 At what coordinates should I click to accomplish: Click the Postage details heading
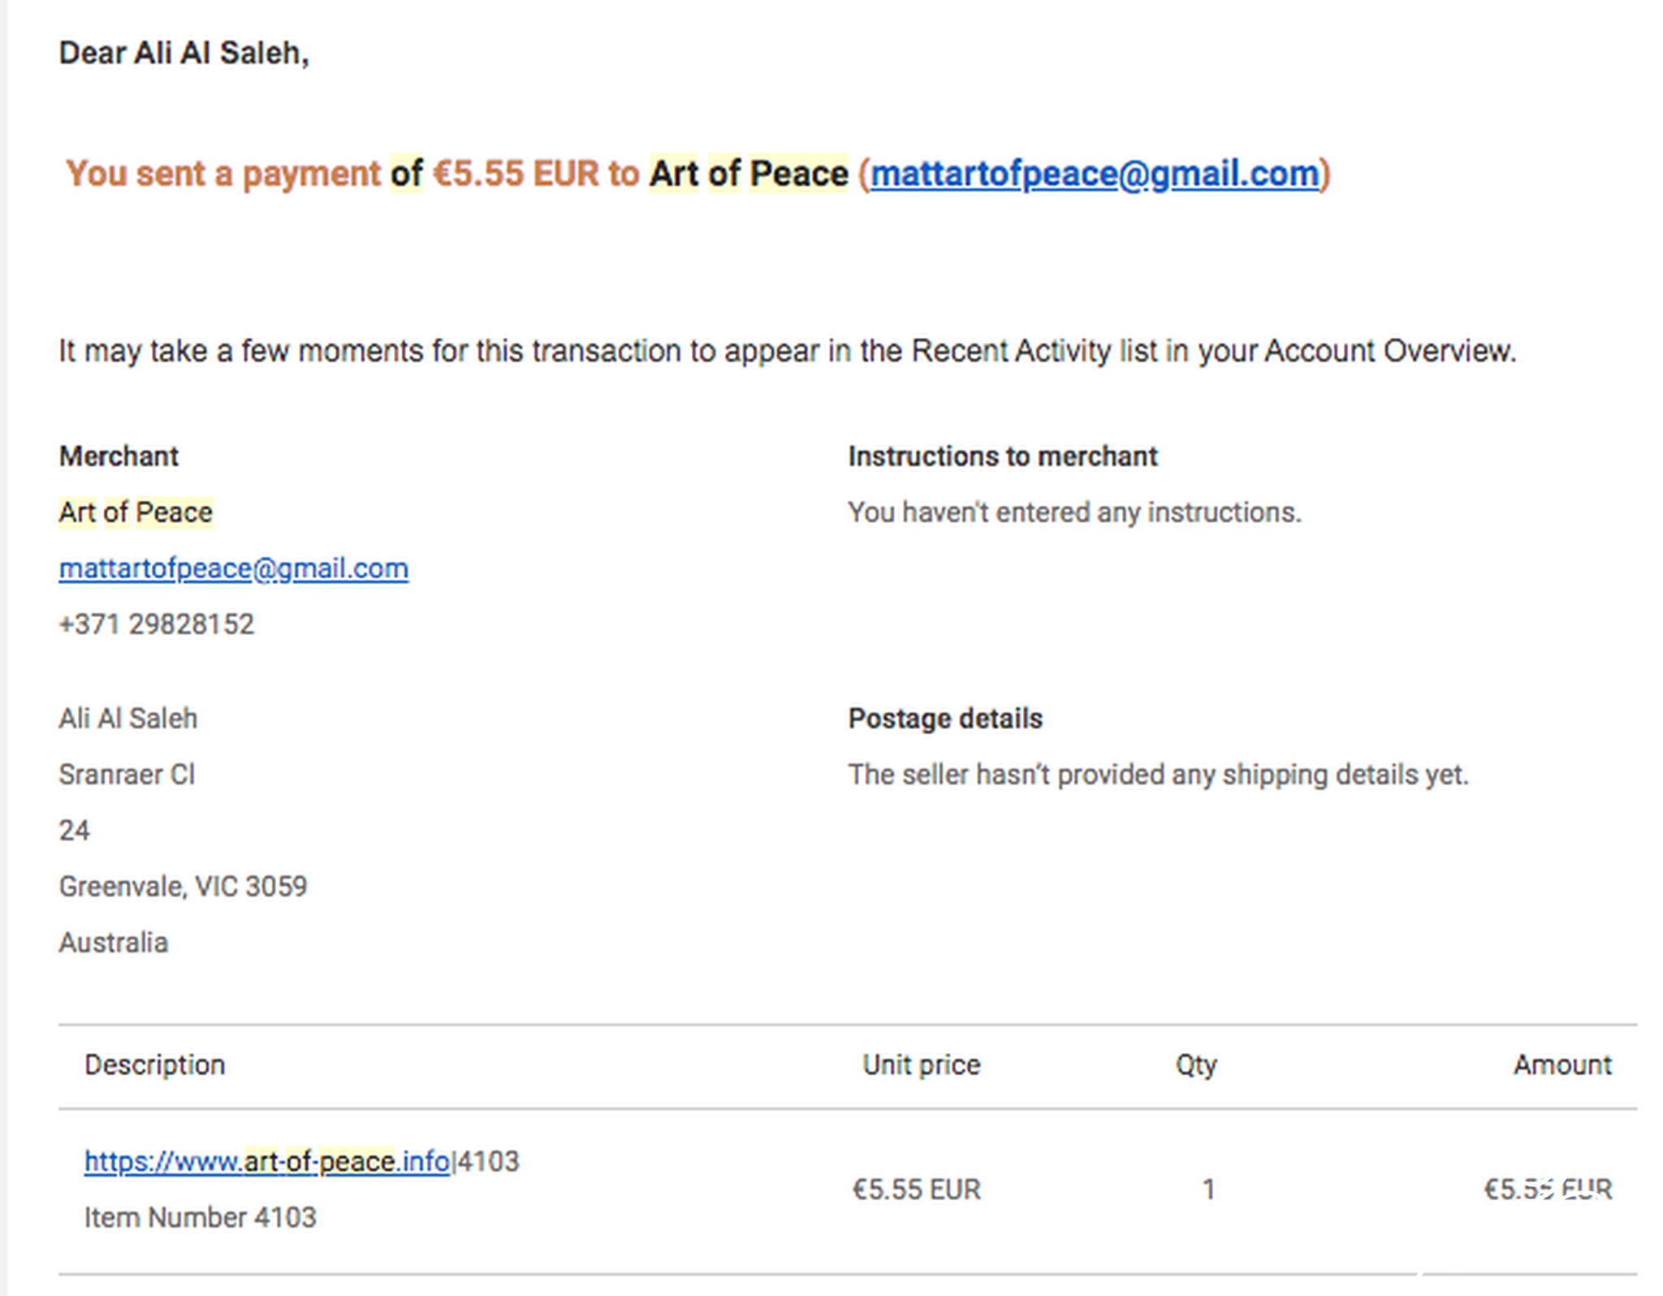(945, 719)
